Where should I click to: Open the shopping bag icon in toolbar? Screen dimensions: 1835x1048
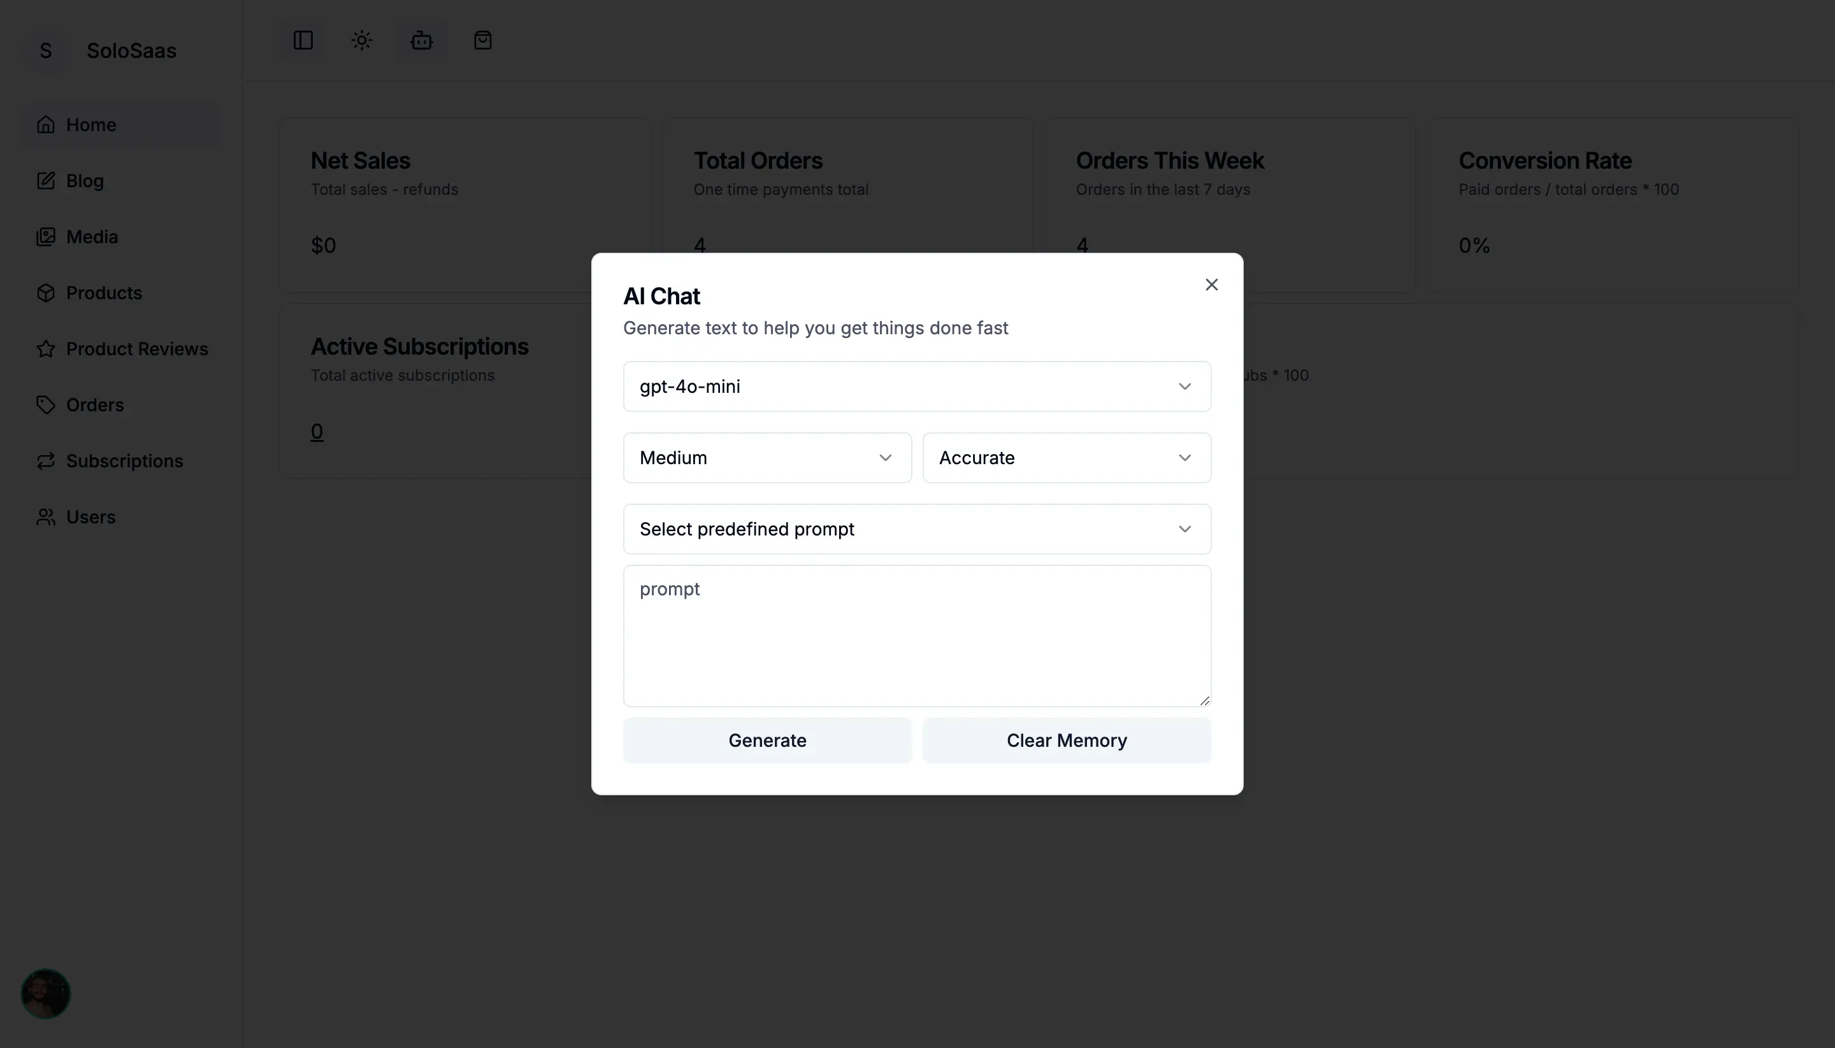(x=482, y=40)
